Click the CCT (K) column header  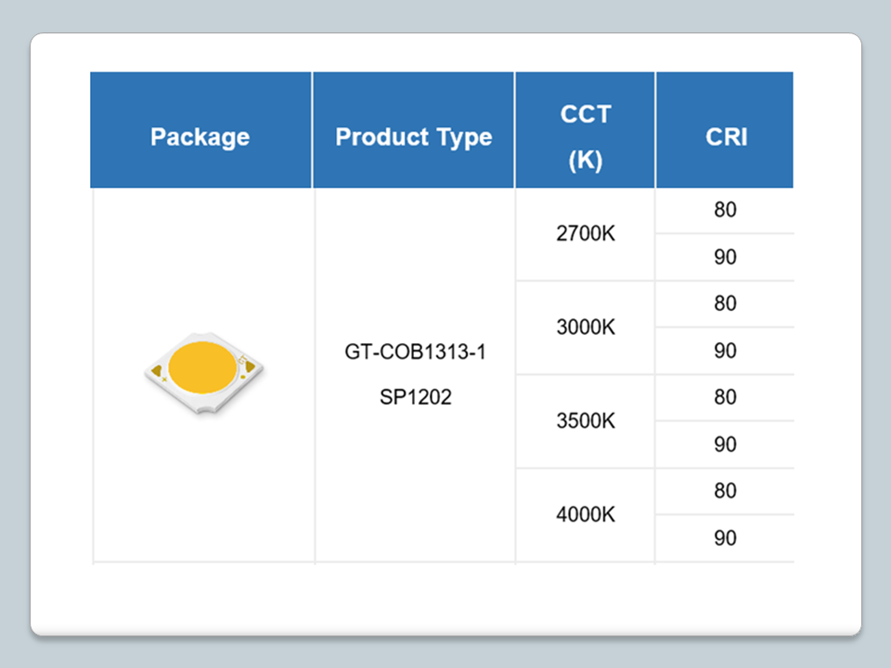[x=586, y=136]
